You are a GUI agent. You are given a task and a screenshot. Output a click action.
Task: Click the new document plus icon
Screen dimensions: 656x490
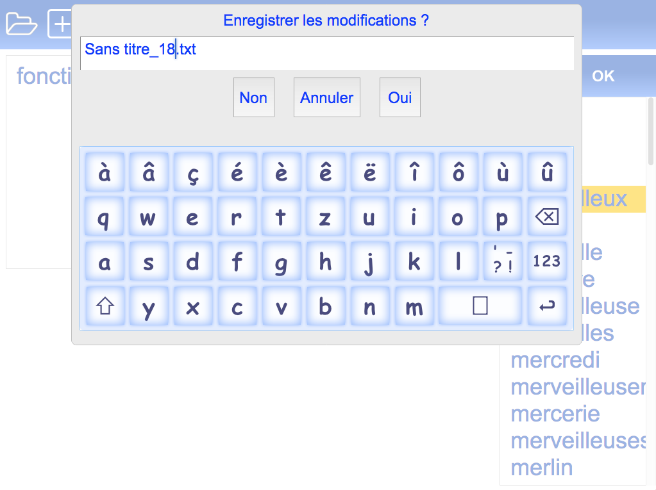61,24
